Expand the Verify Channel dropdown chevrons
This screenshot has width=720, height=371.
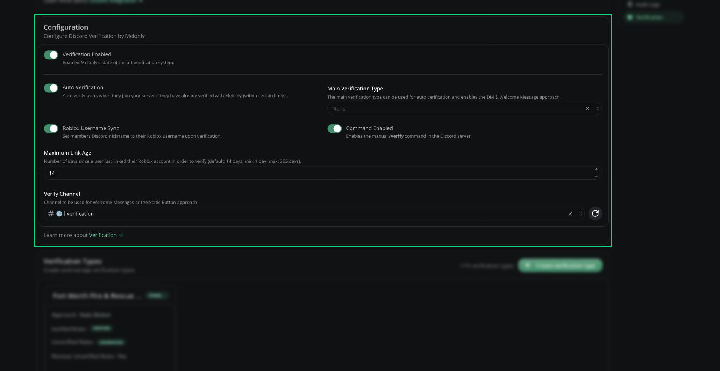[x=580, y=214]
